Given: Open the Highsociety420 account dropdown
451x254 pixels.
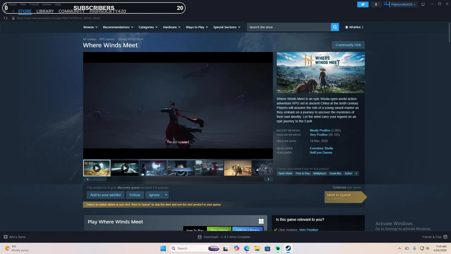Looking at the screenshot, I should pos(403,4).
